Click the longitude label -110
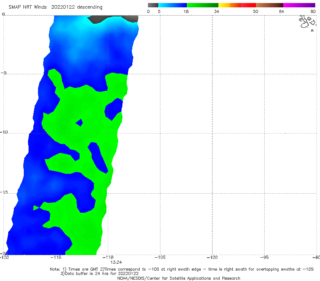 [108, 257]
